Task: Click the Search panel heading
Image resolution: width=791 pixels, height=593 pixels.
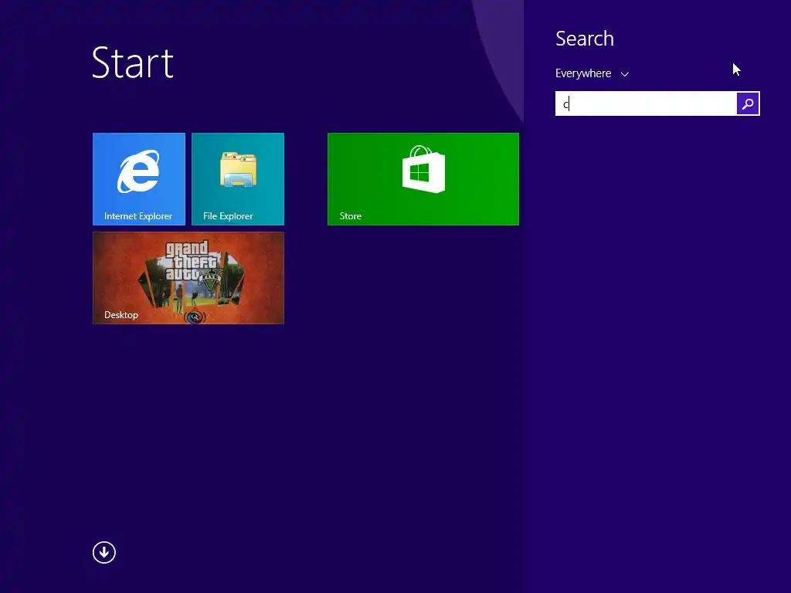Action: point(584,39)
